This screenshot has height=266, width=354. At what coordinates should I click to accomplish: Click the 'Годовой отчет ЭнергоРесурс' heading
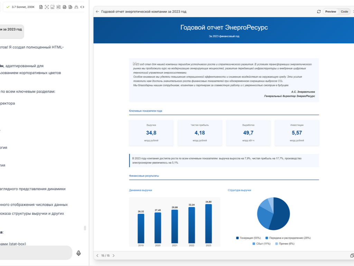point(224,27)
